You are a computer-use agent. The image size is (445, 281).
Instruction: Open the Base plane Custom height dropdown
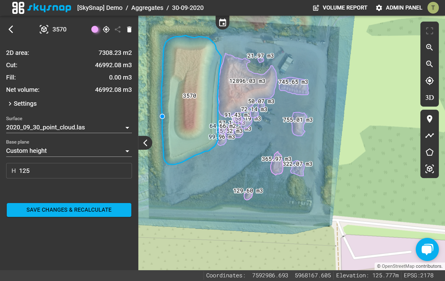coord(69,151)
